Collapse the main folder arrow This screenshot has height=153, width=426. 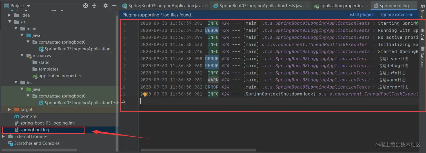pos(16,29)
